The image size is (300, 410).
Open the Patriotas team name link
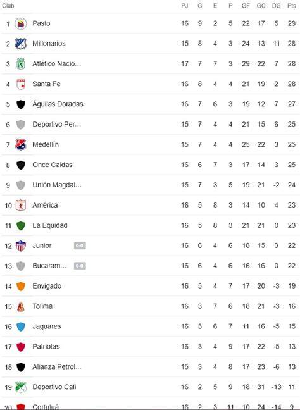(x=46, y=347)
